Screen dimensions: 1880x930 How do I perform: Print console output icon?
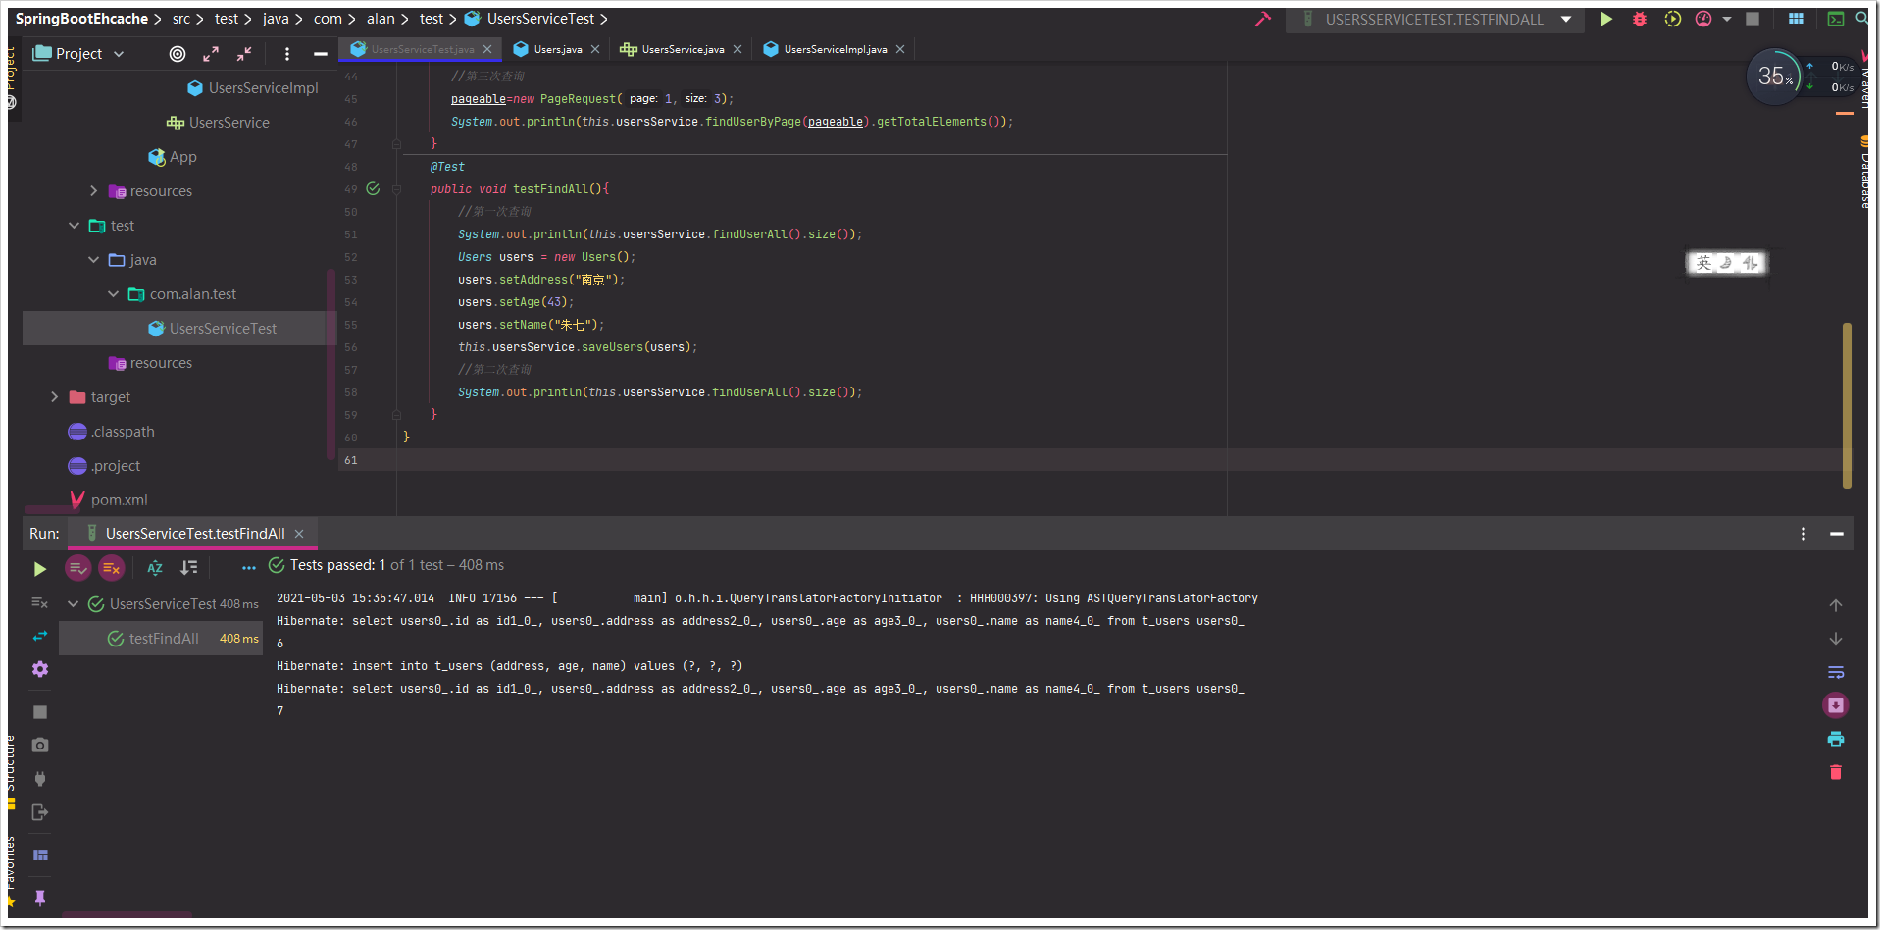[1836, 739]
